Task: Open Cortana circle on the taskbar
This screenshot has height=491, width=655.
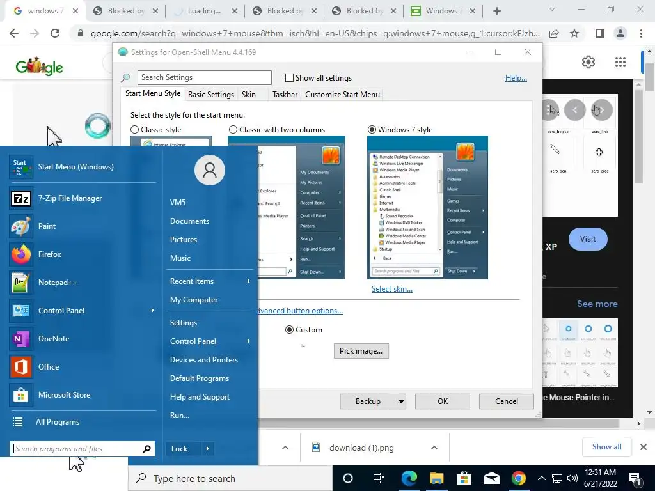Action: (x=347, y=478)
